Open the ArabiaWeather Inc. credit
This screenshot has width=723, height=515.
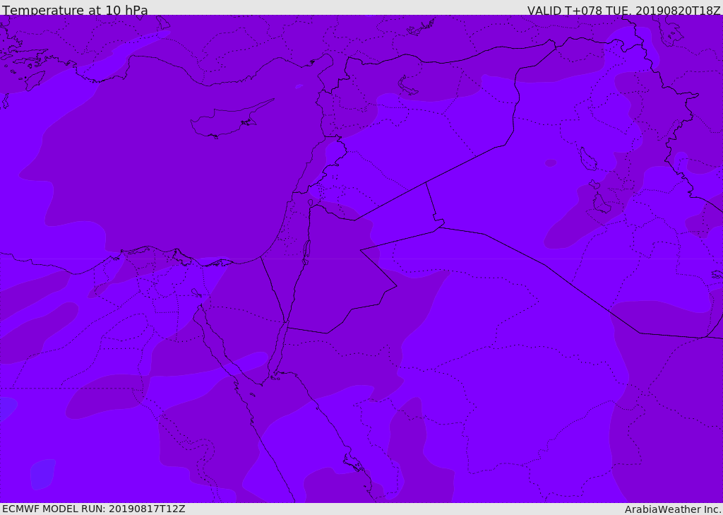click(x=673, y=509)
